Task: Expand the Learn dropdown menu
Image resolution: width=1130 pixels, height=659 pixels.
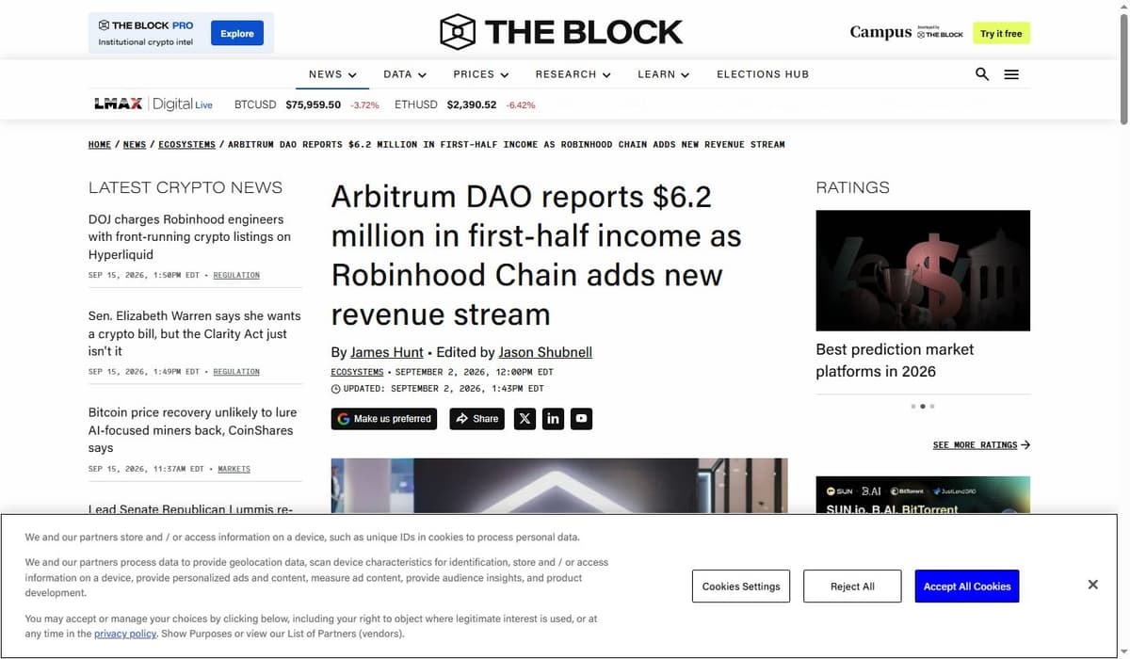Action: (664, 74)
